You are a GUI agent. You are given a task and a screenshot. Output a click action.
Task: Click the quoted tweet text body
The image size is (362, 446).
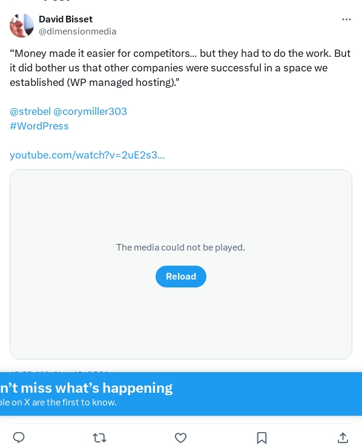180,68
